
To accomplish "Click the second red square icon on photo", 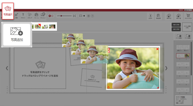I will 109,52.
